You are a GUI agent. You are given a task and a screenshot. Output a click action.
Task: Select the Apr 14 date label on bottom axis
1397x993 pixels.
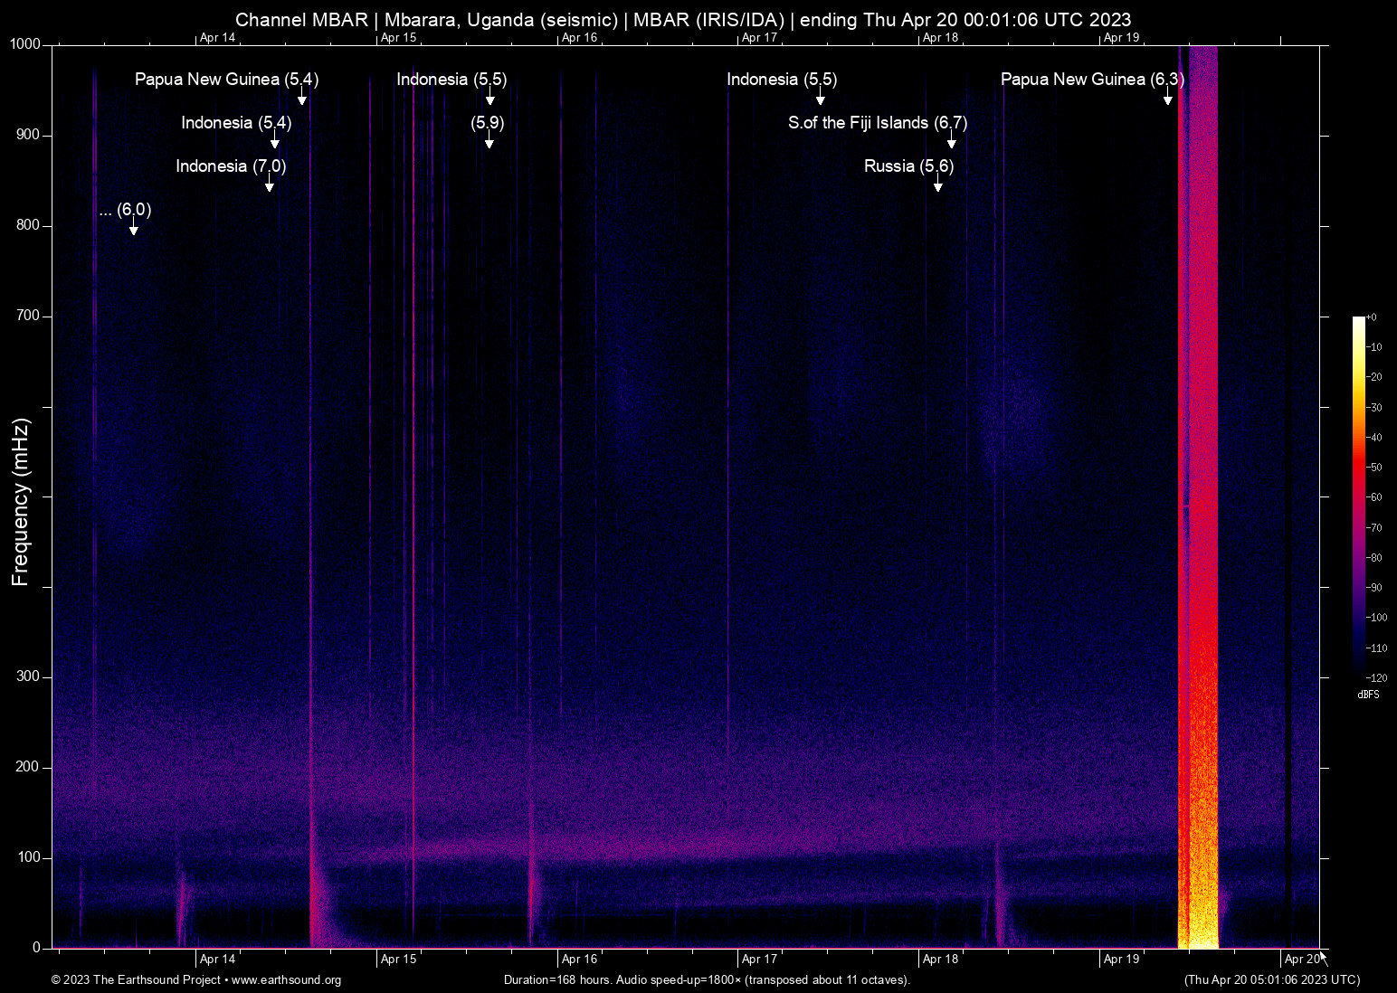(x=216, y=959)
